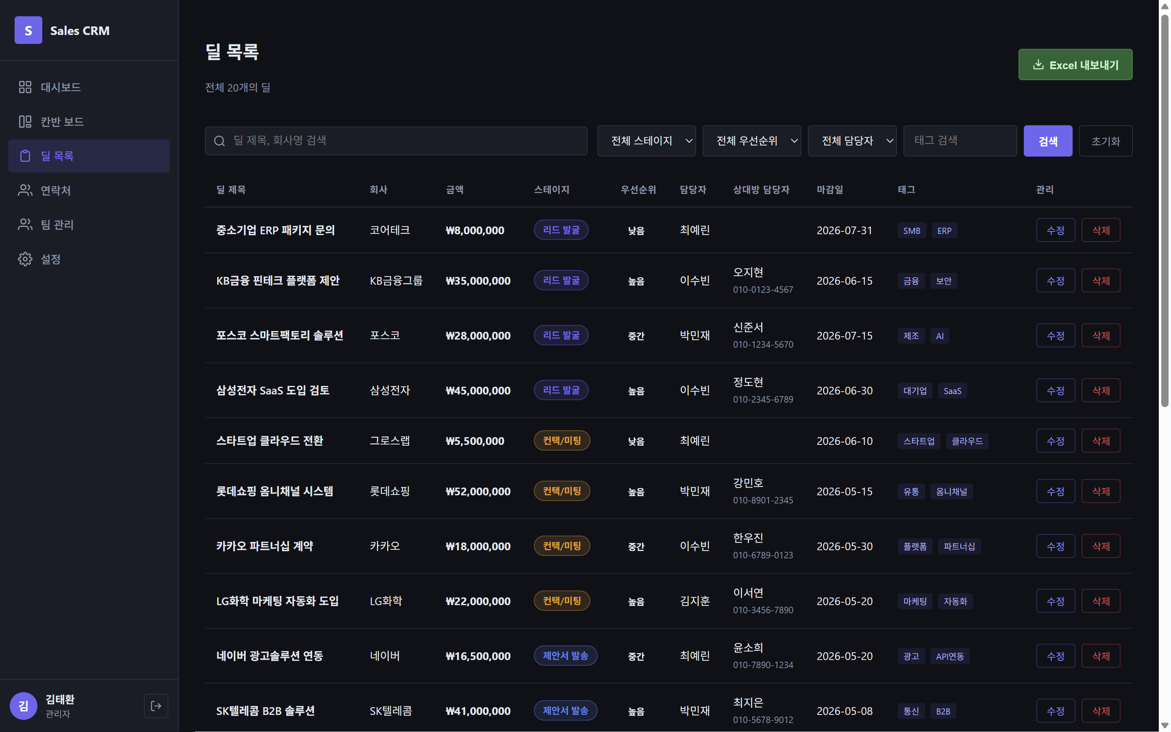Focus the 태그 검색 input

click(x=960, y=141)
